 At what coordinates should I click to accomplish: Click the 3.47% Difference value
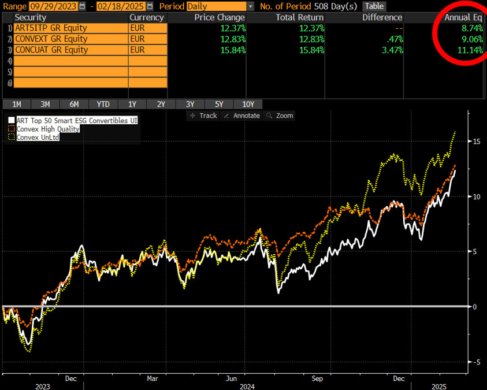coord(392,50)
